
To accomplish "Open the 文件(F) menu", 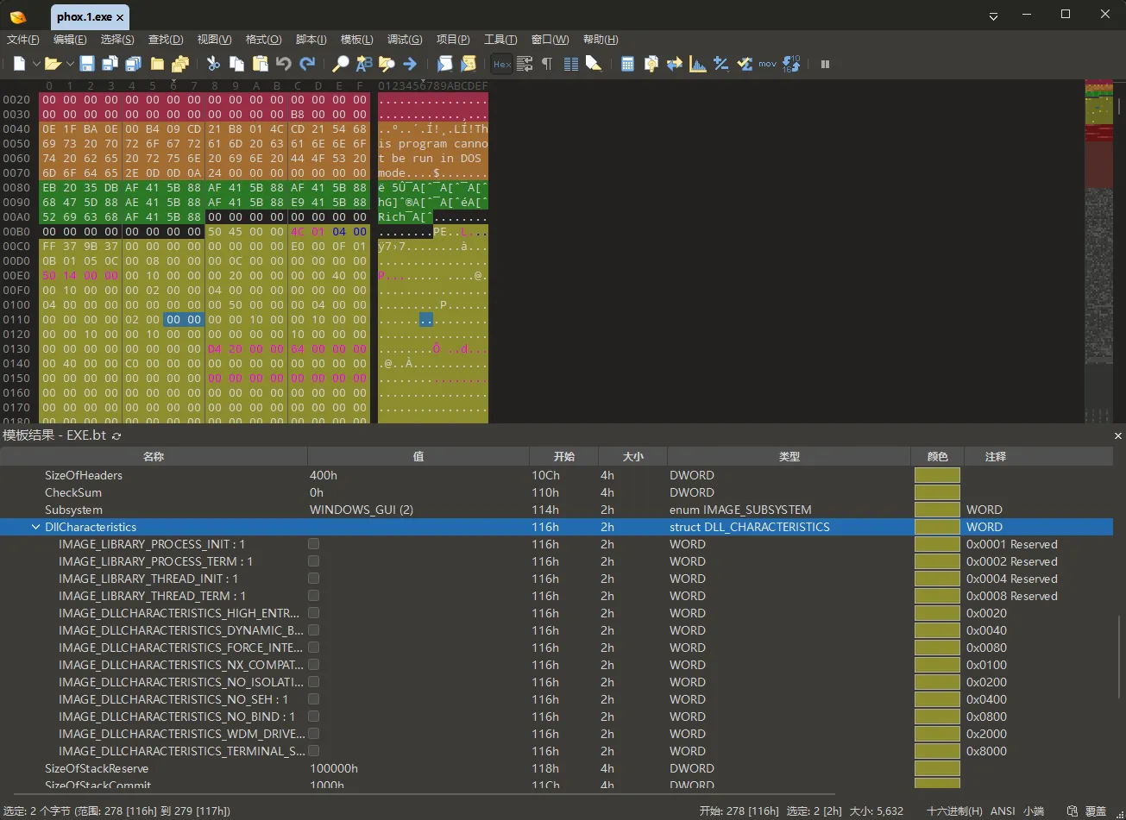I will pos(23,40).
